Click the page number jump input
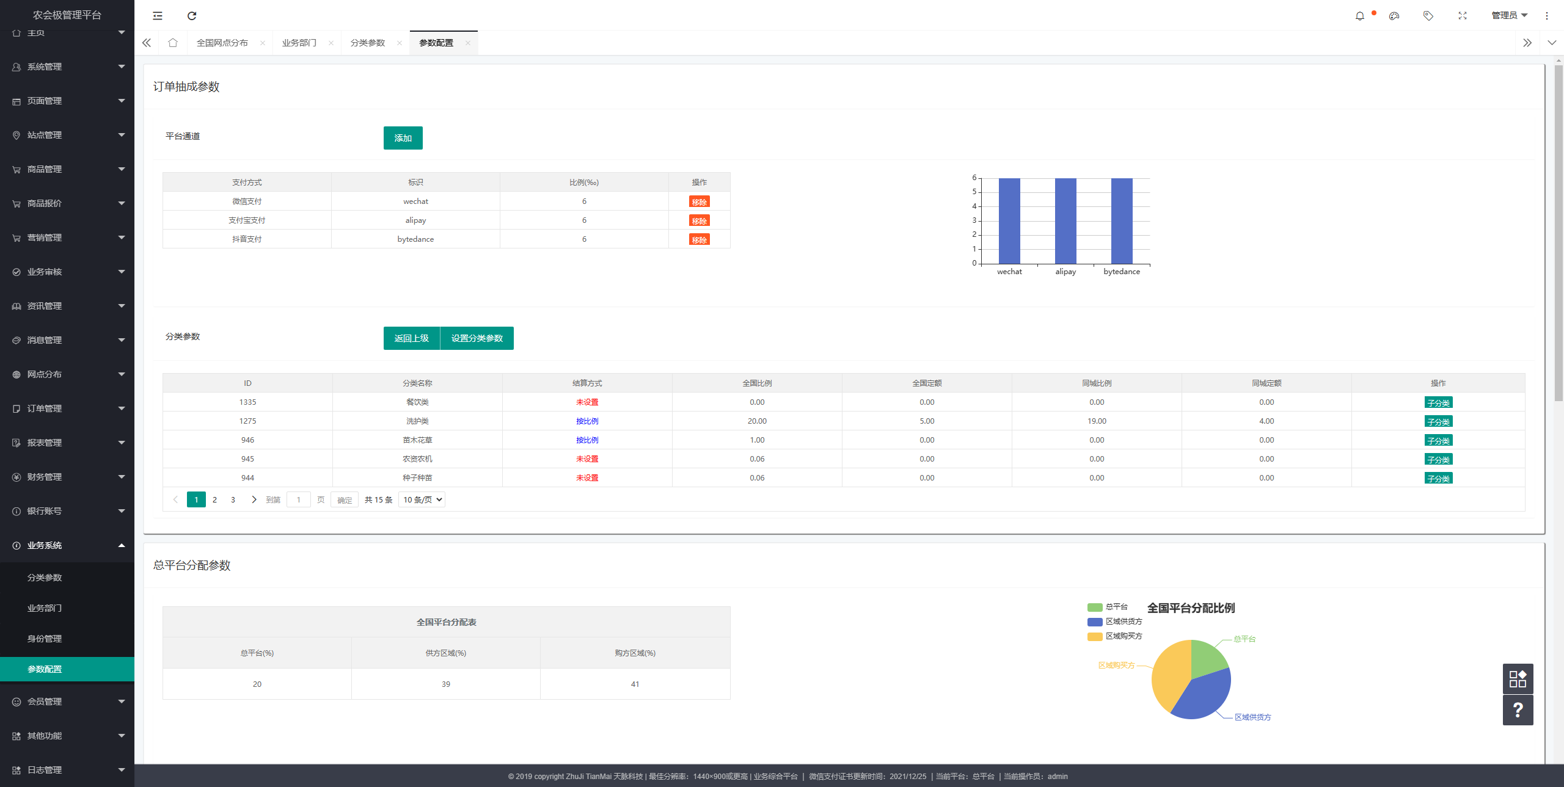This screenshot has height=787, width=1564. pos(299,499)
